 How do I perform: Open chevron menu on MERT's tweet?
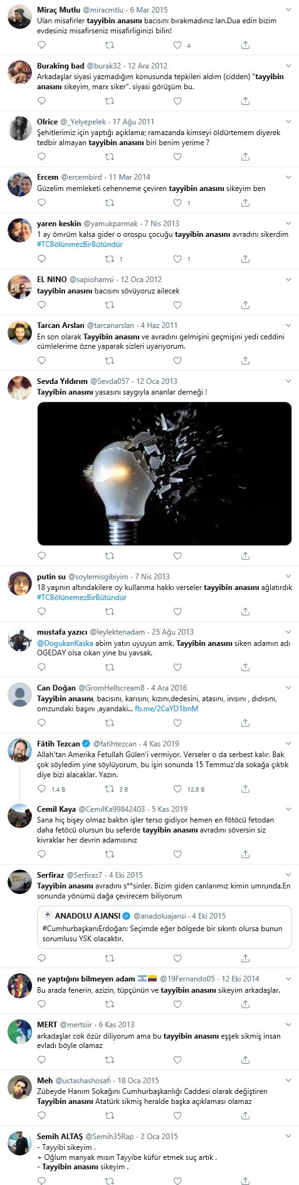288,1024
